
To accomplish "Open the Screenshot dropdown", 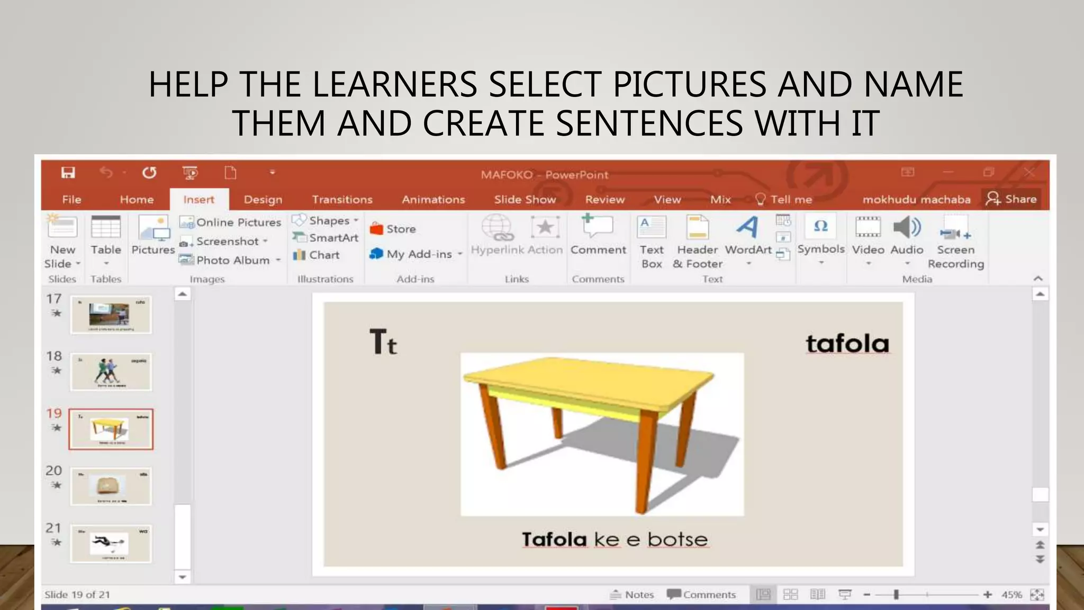I will (223, 241).
